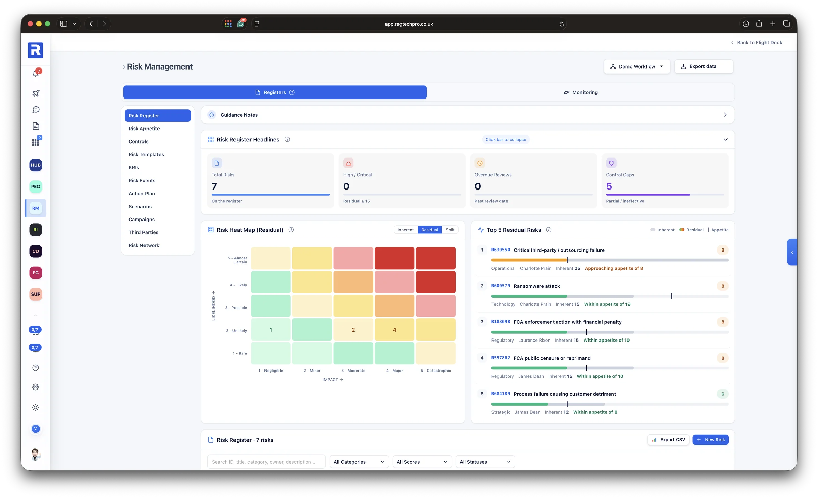818x498 pixels.
Task: Click the Export CSV button
Action: pos(668,440)
